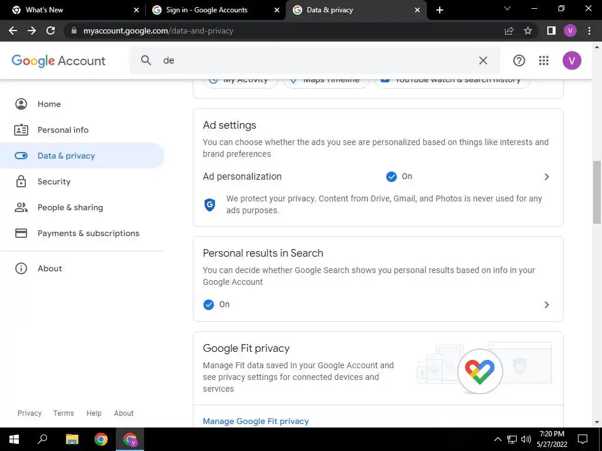Open Chrome three-dot menu
The height and width of the screenshot is (451, 602).
pyautogui.click(x=589, y=31)
